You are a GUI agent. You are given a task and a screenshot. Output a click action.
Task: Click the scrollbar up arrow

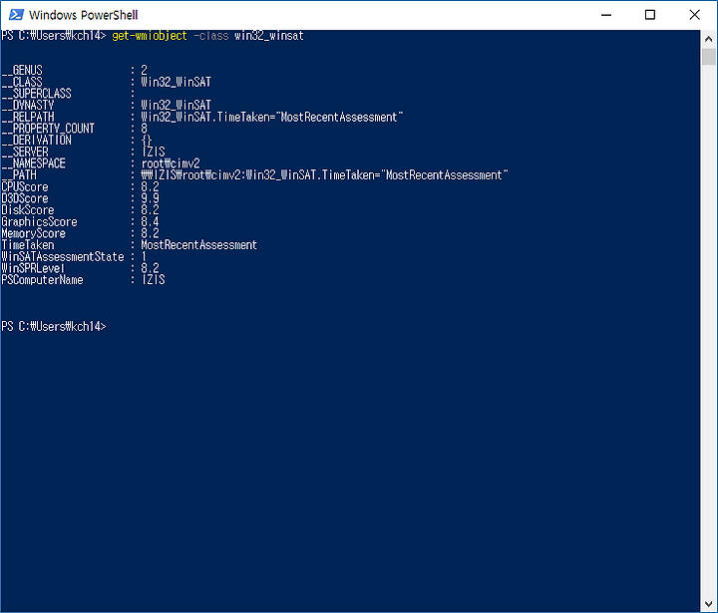[x=708, y=39]
